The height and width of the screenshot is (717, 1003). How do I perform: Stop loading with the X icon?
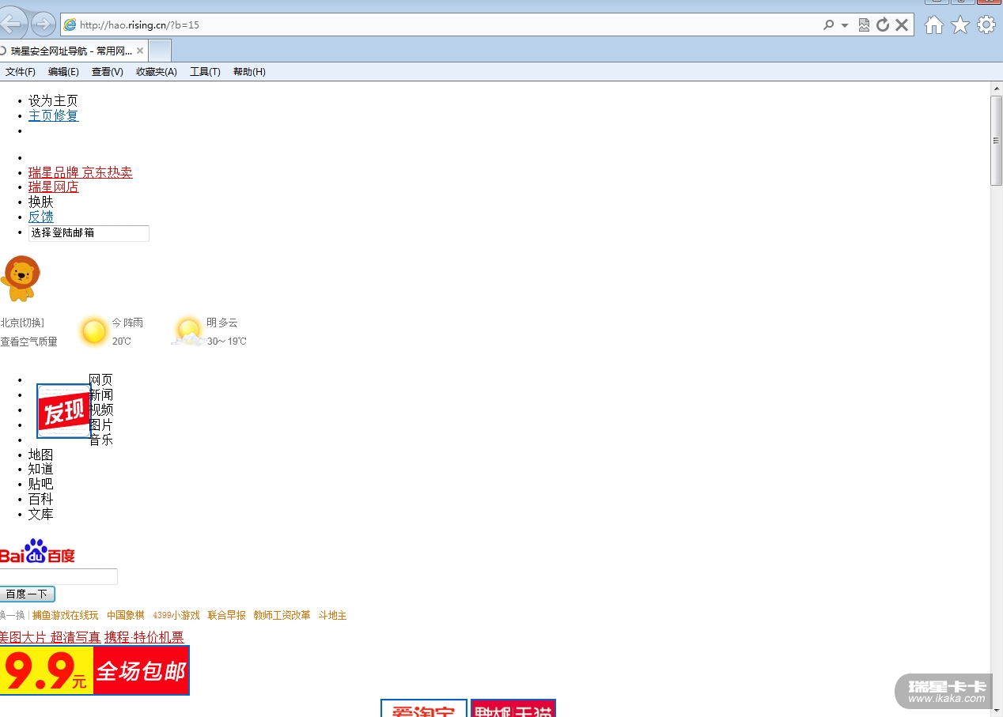902,25
